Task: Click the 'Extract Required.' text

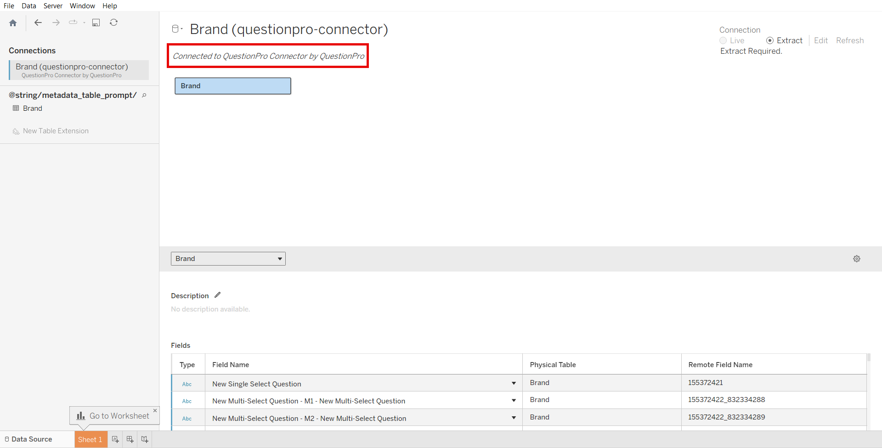Action: 751,51
